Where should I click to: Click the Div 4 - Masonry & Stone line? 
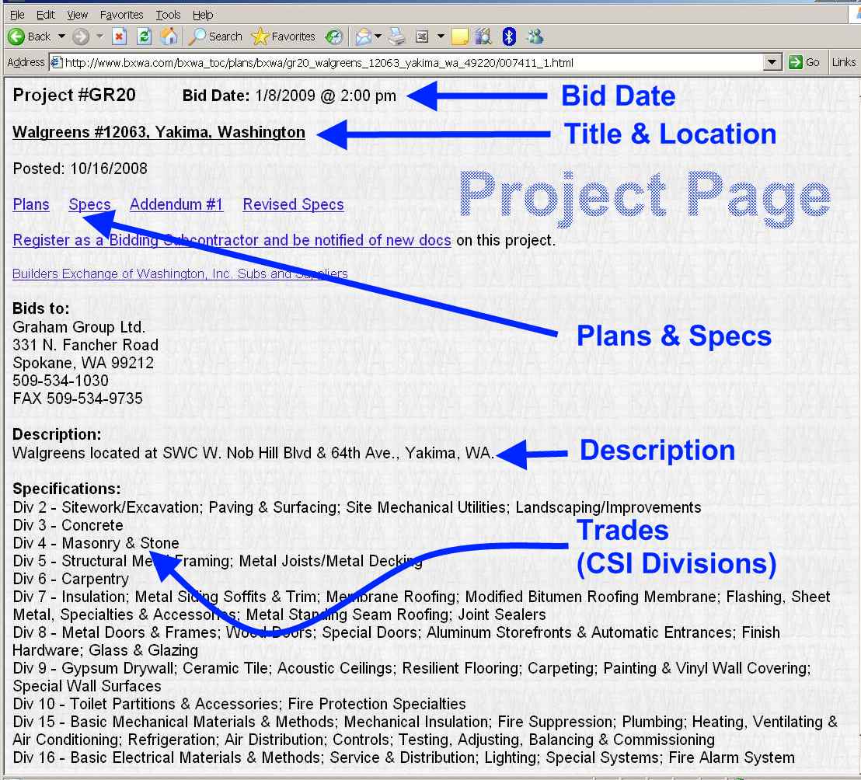(x=96, y=543)
